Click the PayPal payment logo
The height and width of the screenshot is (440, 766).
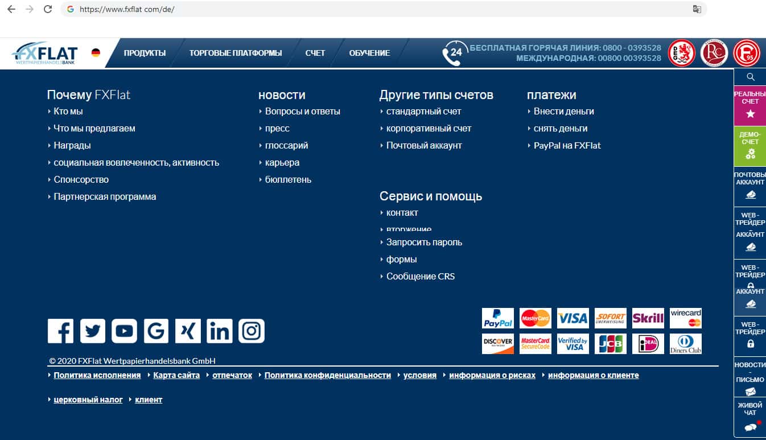click(x=498, y=318)
